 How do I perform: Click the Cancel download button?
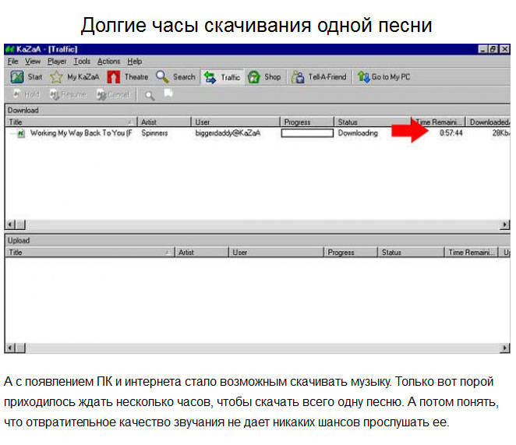[x=113, y=94]
